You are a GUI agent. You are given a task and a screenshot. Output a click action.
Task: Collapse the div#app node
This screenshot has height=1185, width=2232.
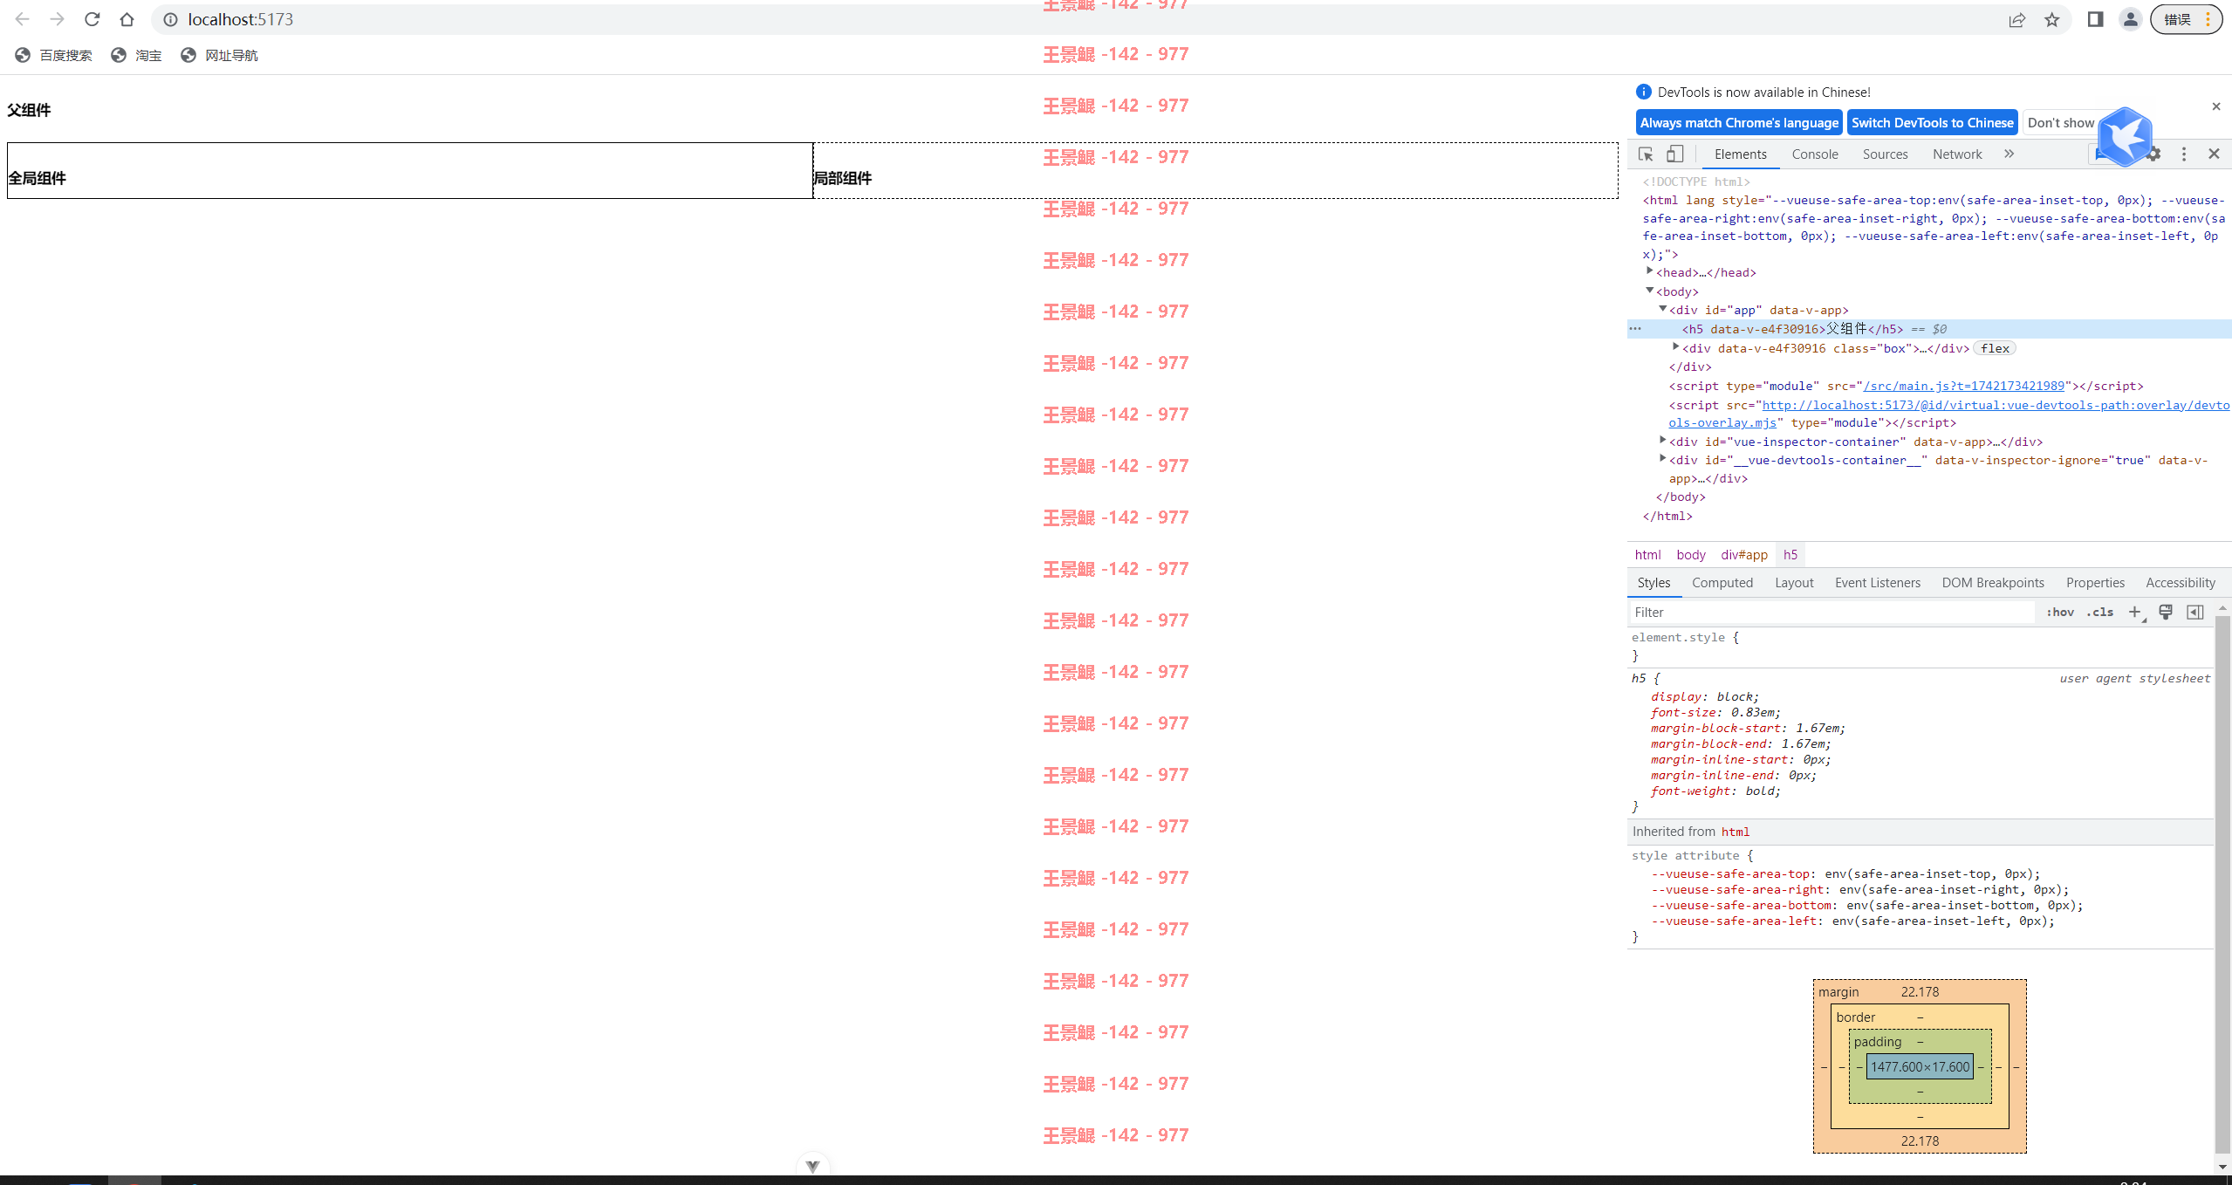[x=1663, y=309]
